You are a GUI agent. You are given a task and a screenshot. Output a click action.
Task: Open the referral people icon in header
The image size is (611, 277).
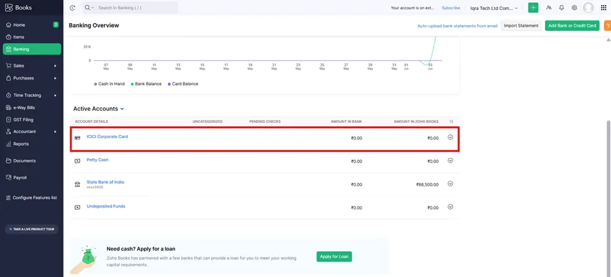pos(549,8)
